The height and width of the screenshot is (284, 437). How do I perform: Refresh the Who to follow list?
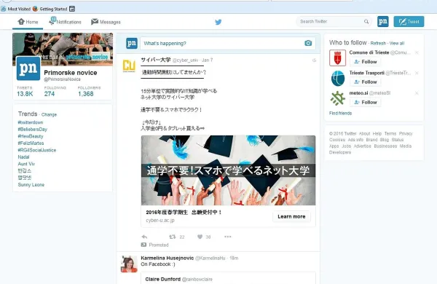(378, 43)
